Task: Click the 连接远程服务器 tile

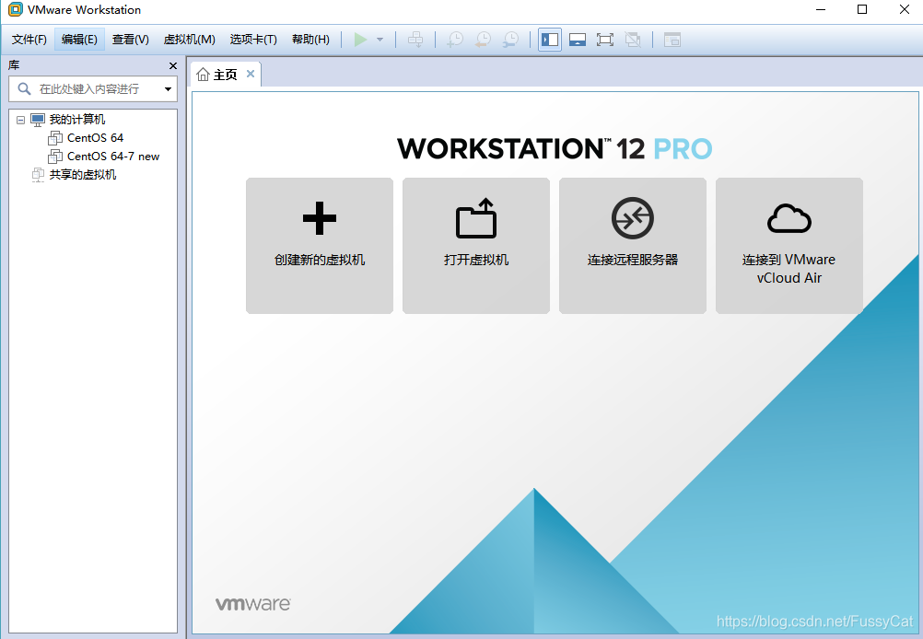Action: [x=633, y=246]
